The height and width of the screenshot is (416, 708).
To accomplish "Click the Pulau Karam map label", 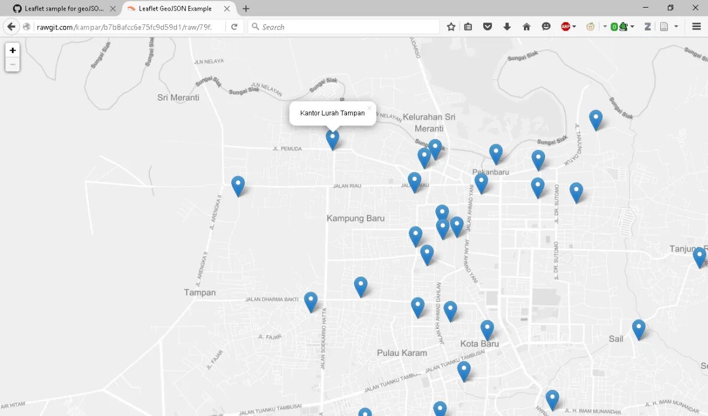I will [402, 353].
